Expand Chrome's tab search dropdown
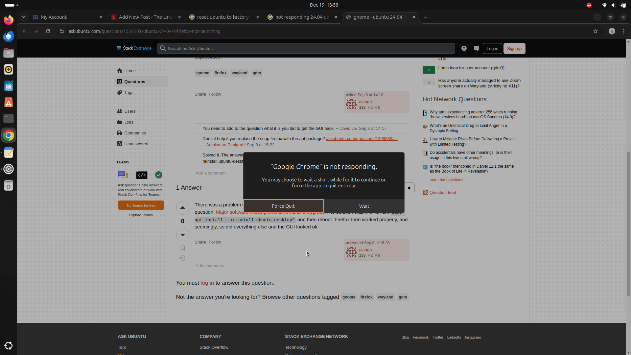The height and width of the screenshot is (355, 631). click(x=24, y=17)
